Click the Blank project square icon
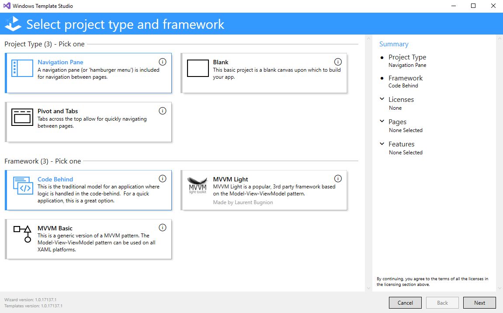Viewport: 503px width, 313px height. (x=198, y=68)
